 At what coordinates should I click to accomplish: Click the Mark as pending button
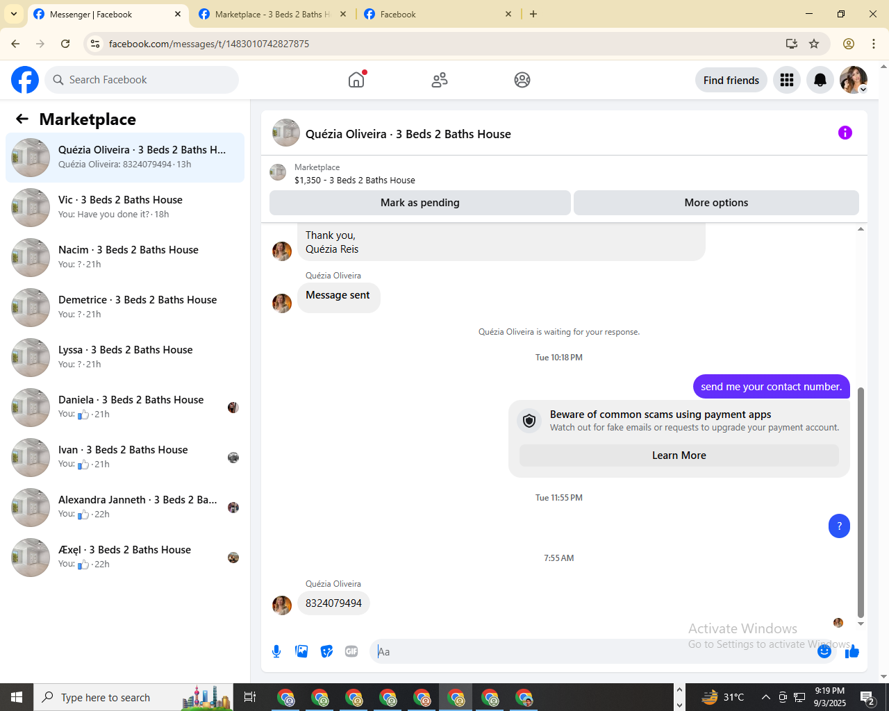(420, 203)
